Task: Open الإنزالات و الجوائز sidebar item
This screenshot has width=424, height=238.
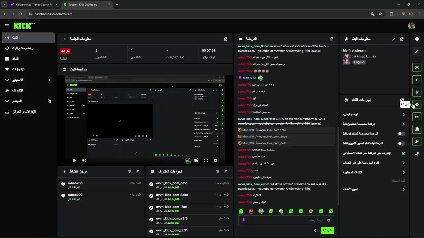Action: pos(28,112)
